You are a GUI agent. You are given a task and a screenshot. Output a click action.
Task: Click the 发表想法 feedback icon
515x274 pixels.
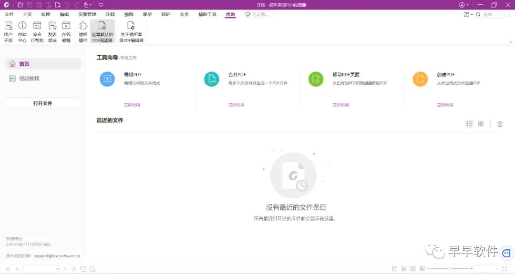click(x=52, y=32)
